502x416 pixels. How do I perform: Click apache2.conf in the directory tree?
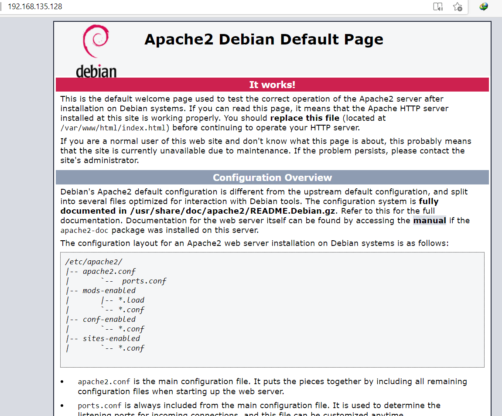(x=109, y=271)
